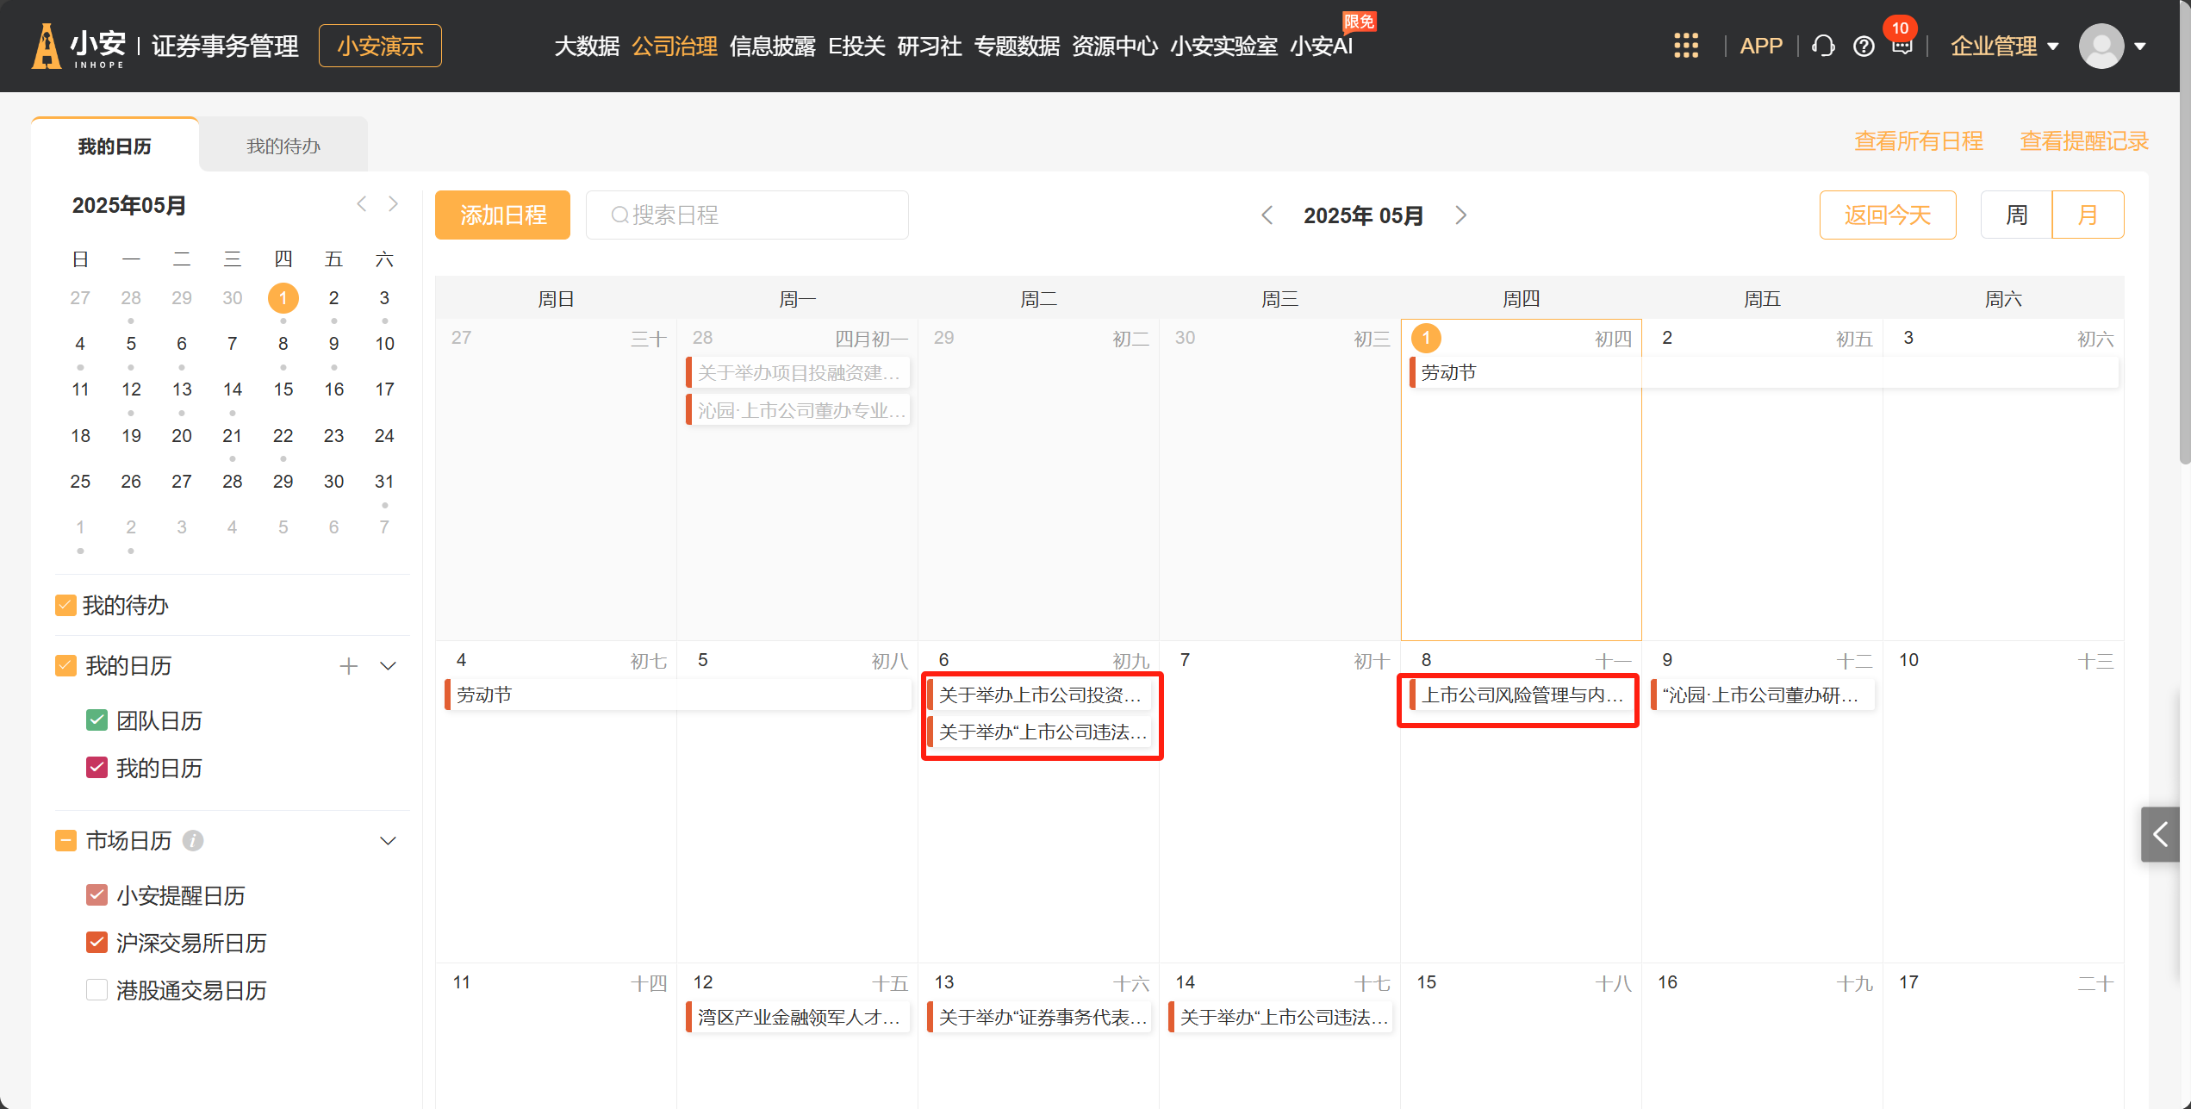This screenshot has width=2191, height=1109.
Task: Switch to 周 view
Action: click(x=2017, y=215)
